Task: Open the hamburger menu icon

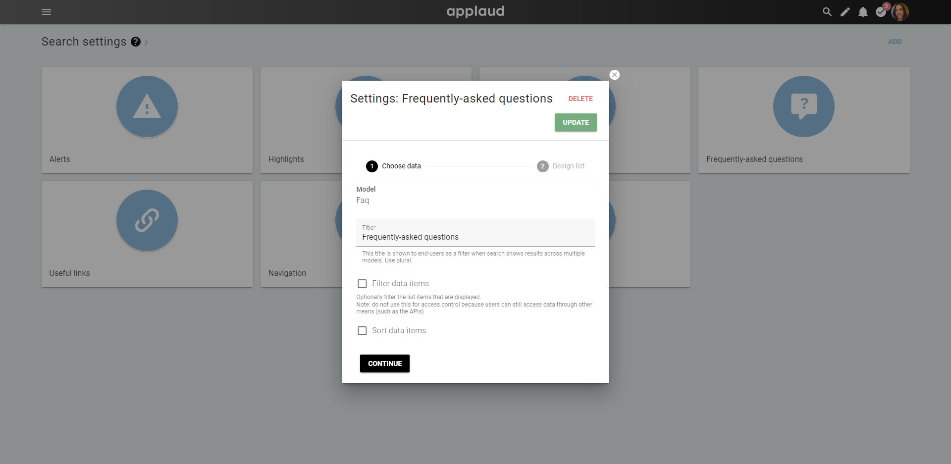Action: 46,12
